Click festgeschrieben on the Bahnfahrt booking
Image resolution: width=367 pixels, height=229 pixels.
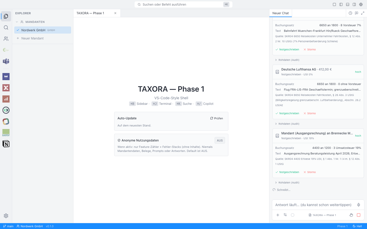pyautogui.click(x=287, y=50)
